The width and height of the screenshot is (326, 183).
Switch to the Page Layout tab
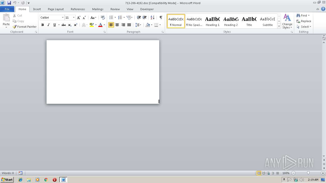(56, 9)
